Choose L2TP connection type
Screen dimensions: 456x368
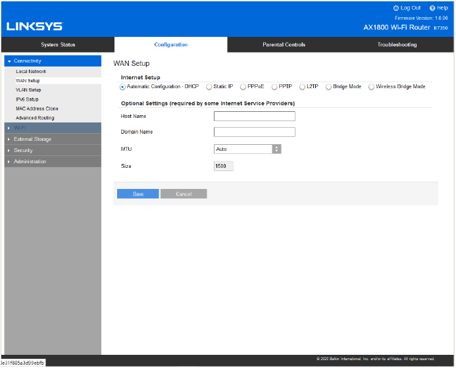point(301,86)
